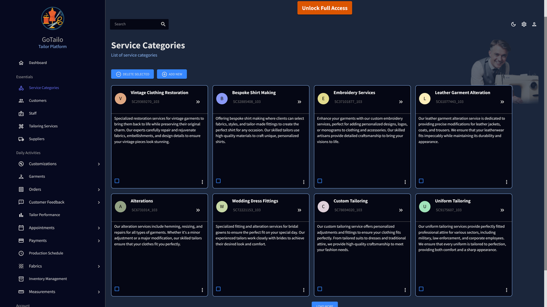Open the Custom Tailoring card title

tap(350, 201)
